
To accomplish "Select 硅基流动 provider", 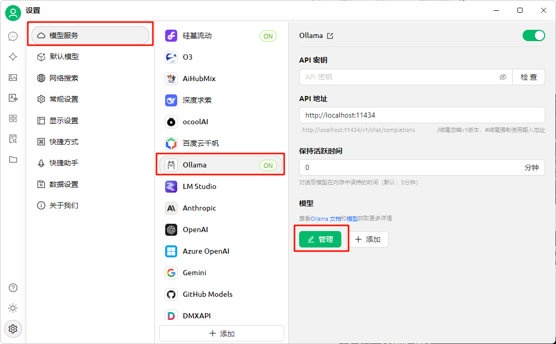I will (x=221, y=36).
